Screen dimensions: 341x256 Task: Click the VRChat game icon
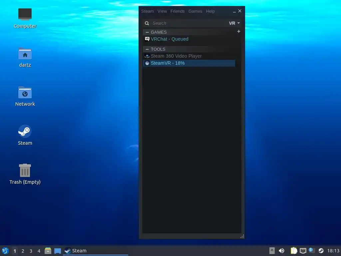147,39
